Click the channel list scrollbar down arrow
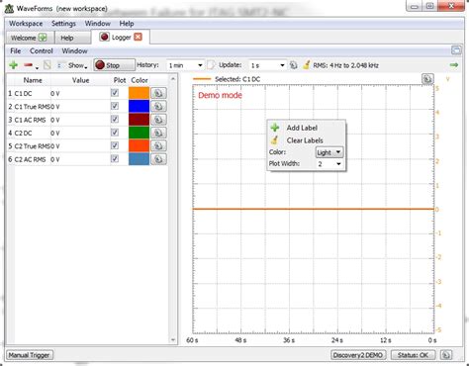469x366 pixels. pyautogui.click(x=173, y=339)
